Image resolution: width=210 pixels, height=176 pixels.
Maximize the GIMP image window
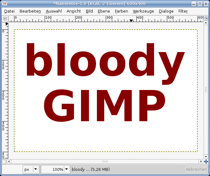200,4
